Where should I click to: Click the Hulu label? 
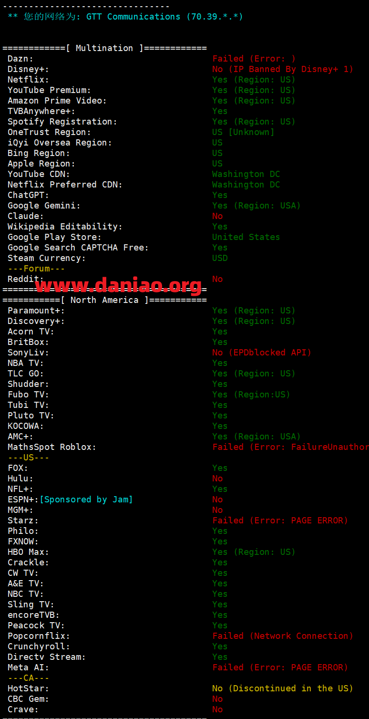[x=20, y=479]
